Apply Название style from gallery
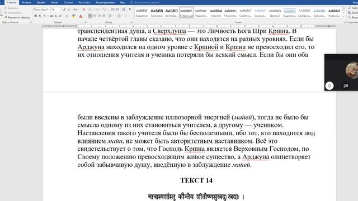 click(x=334, y=12)
